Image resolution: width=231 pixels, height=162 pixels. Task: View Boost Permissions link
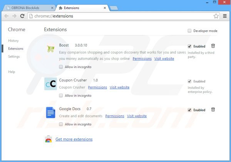[x=142, y=59]
